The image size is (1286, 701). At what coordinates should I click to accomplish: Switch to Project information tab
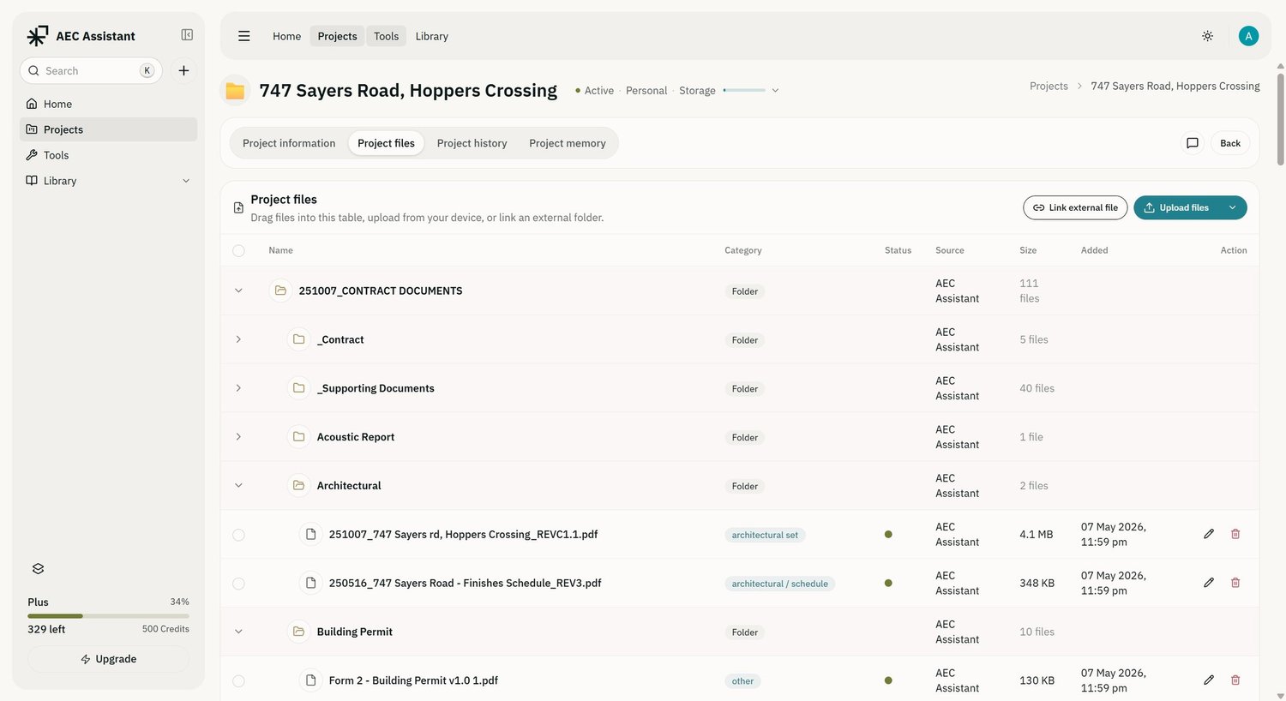tap(289, 143)
